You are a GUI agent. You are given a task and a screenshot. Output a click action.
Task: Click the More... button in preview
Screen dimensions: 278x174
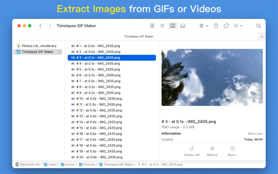[232, 151]
